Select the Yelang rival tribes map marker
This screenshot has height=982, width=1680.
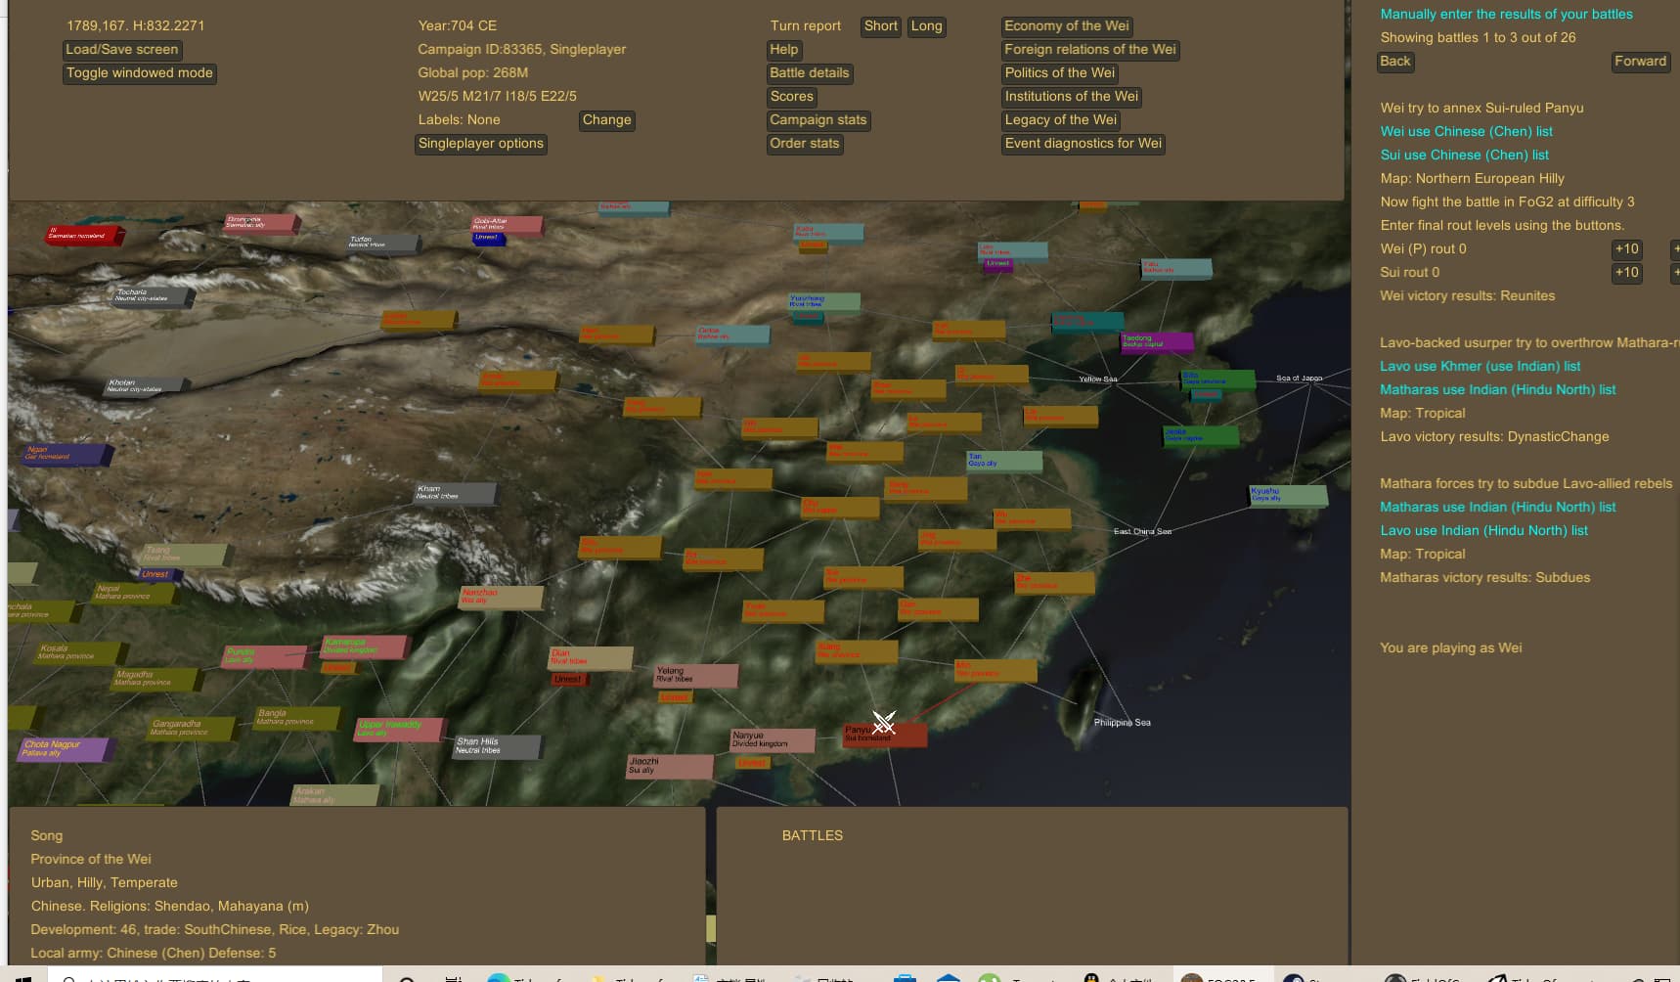click(x=695, y=675)
